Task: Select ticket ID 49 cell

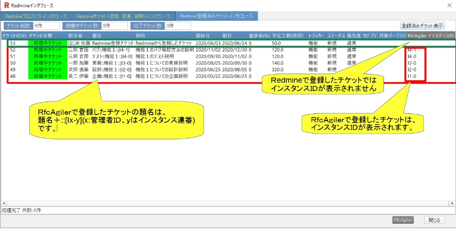Action: coord(12,69)
